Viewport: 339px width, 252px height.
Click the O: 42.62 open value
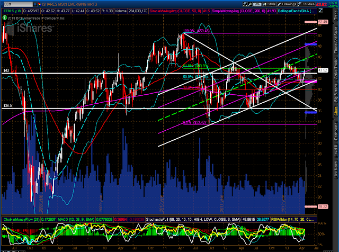[48, 11]
